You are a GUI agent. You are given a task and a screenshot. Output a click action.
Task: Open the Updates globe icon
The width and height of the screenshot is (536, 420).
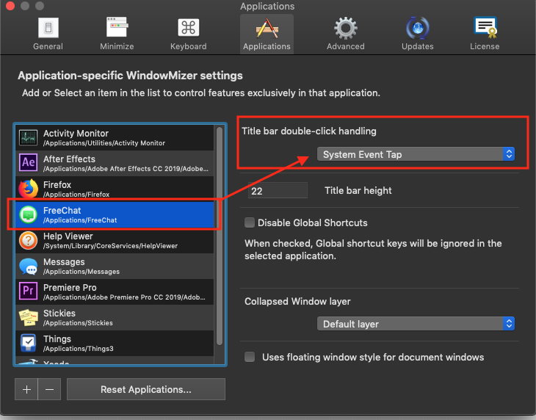(417, 28)
